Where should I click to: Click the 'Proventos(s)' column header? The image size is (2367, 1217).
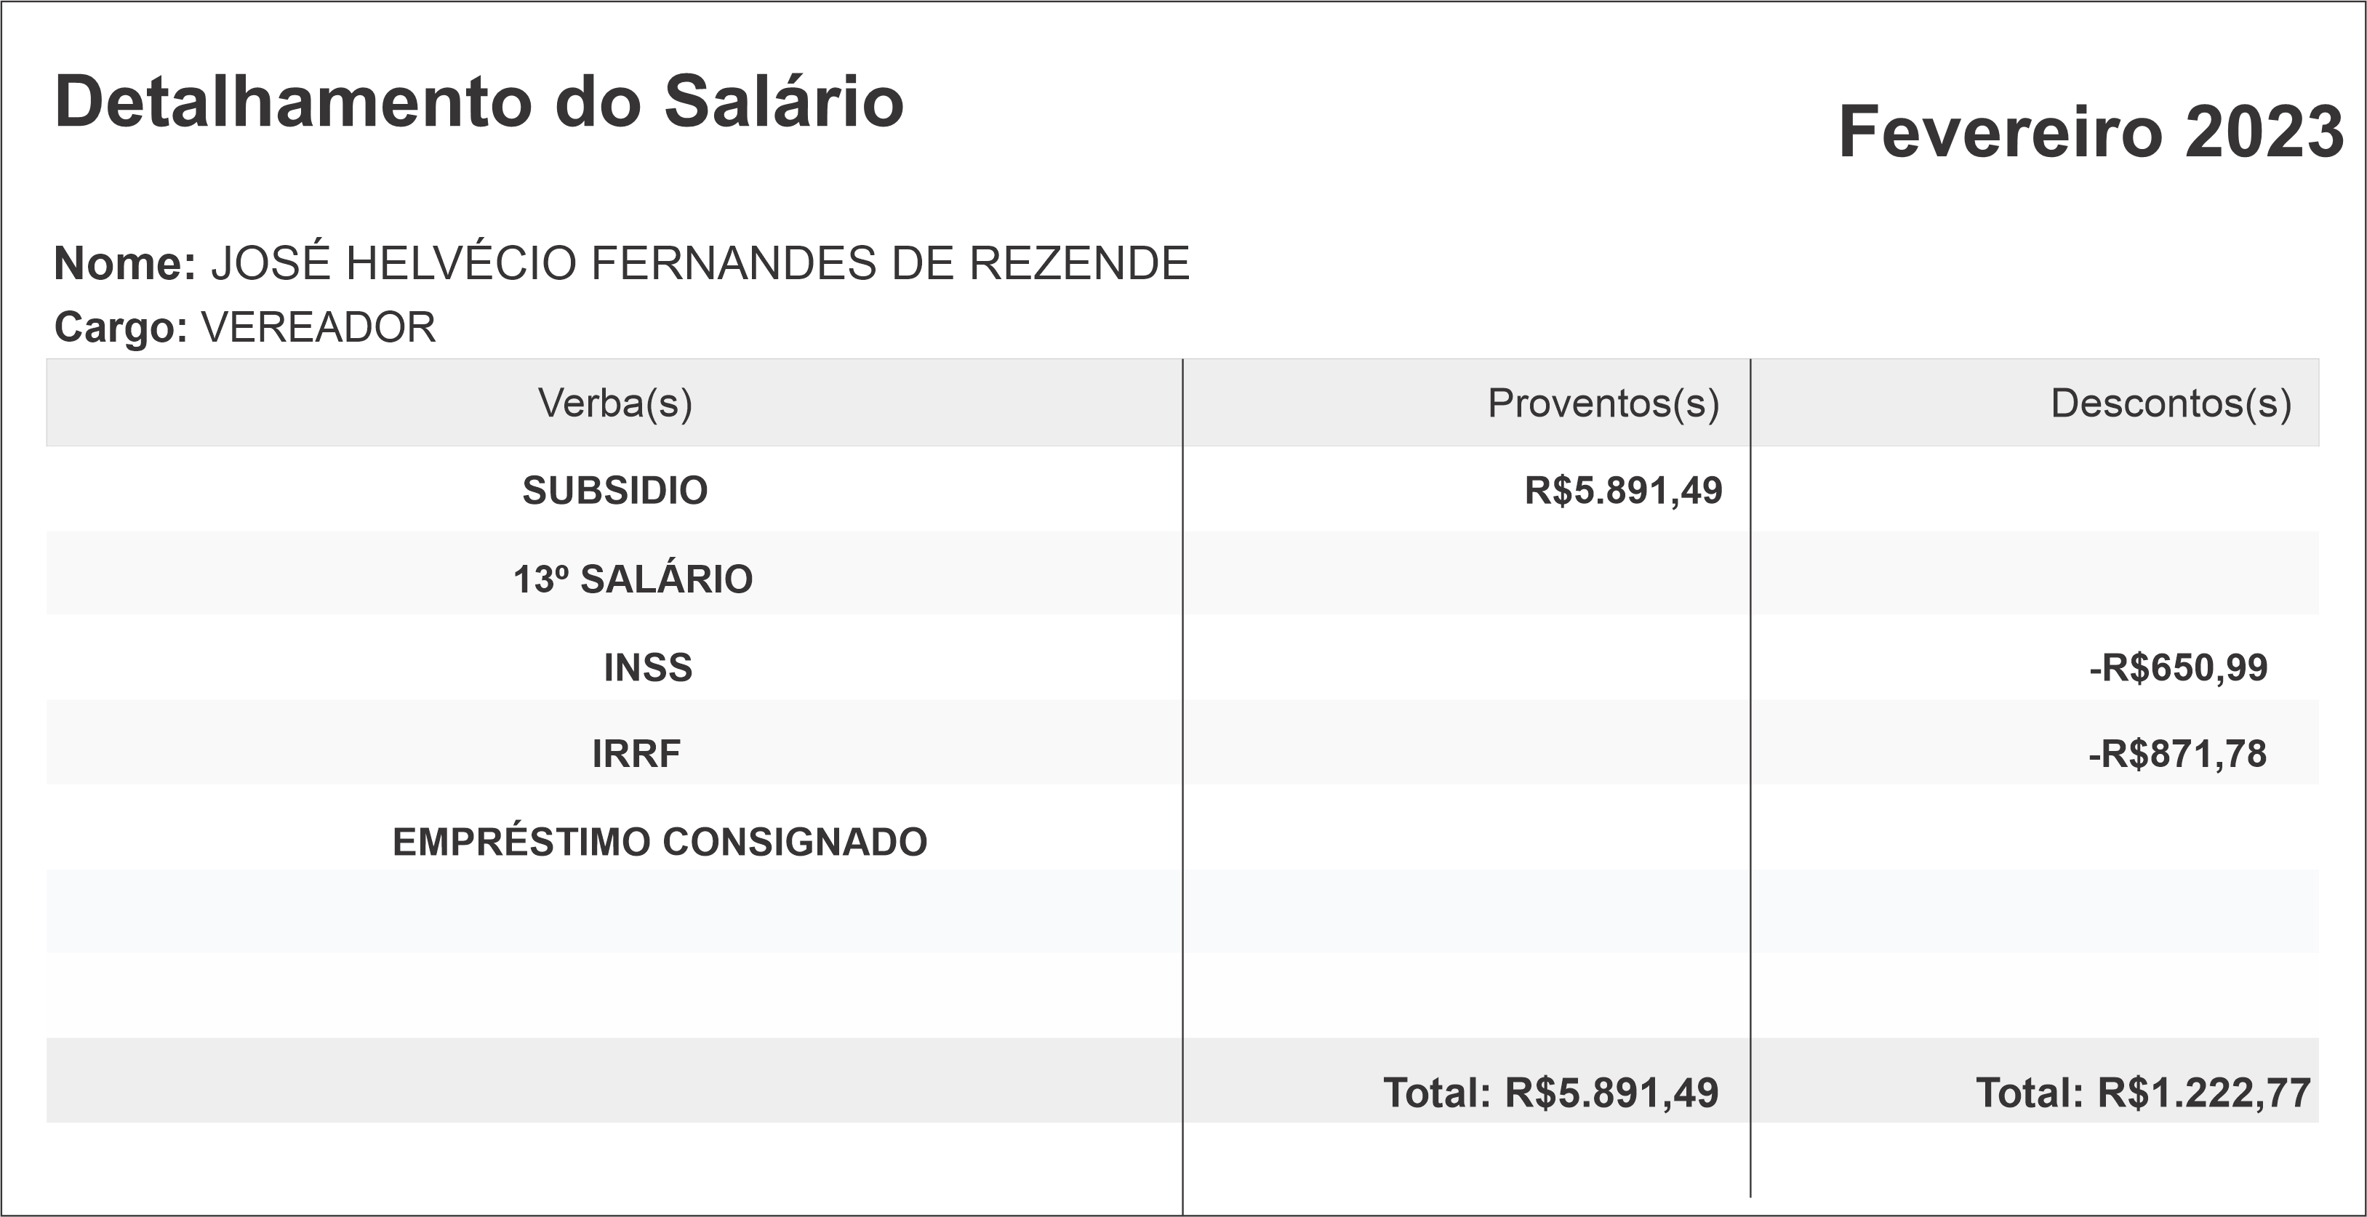1603,403
